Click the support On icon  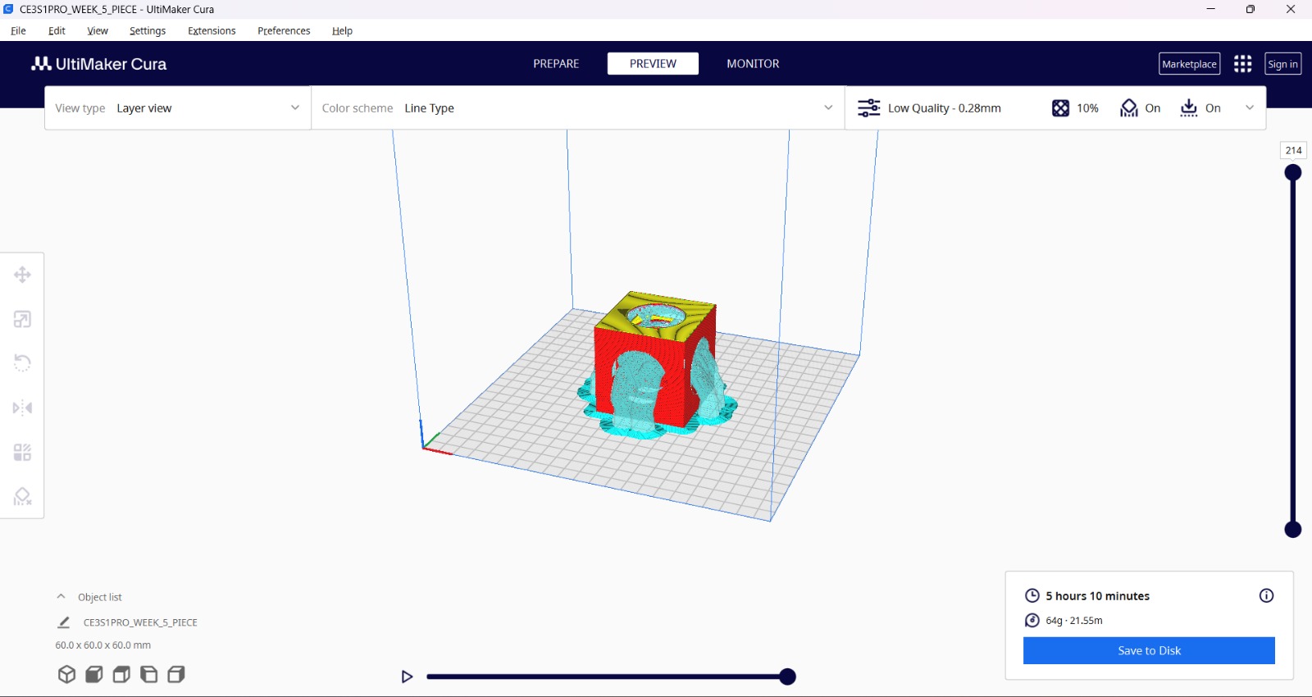pyautogui.click(x=1129, y=108)
